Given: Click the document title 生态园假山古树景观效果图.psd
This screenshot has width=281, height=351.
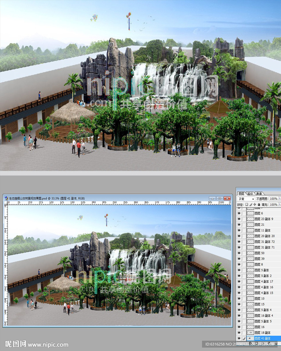Looking at the screenshot, I should point(28,198).
